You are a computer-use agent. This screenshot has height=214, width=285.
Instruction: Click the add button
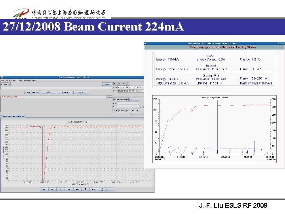coord(48,92)
